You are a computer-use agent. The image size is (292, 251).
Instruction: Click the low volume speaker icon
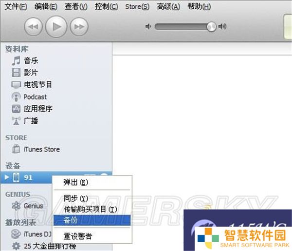(x=148, y=26)
